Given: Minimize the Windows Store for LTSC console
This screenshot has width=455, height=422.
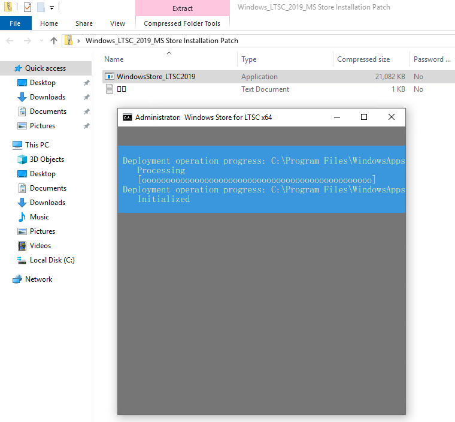Looking at the screenshot, I should coord(337,117).
